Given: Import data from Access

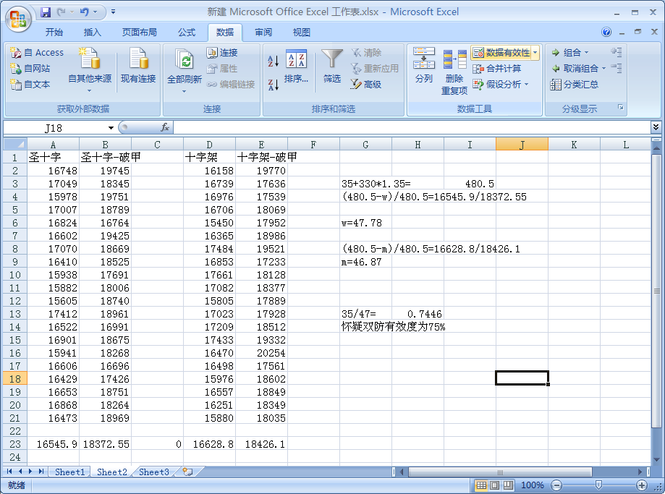Looking at the screenshot, I should click(x=37, y=53).
